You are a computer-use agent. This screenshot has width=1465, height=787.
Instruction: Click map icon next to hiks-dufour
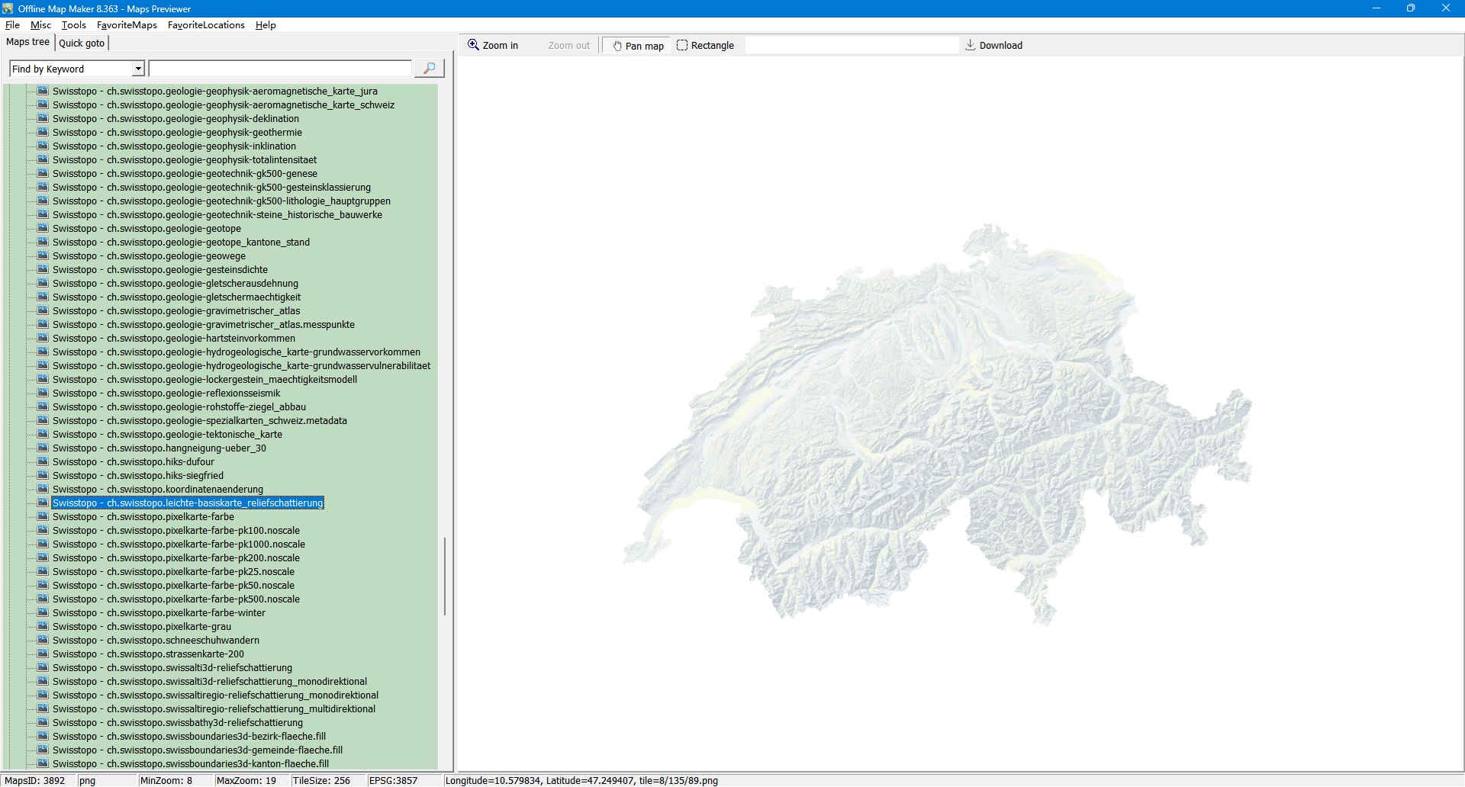43,462
